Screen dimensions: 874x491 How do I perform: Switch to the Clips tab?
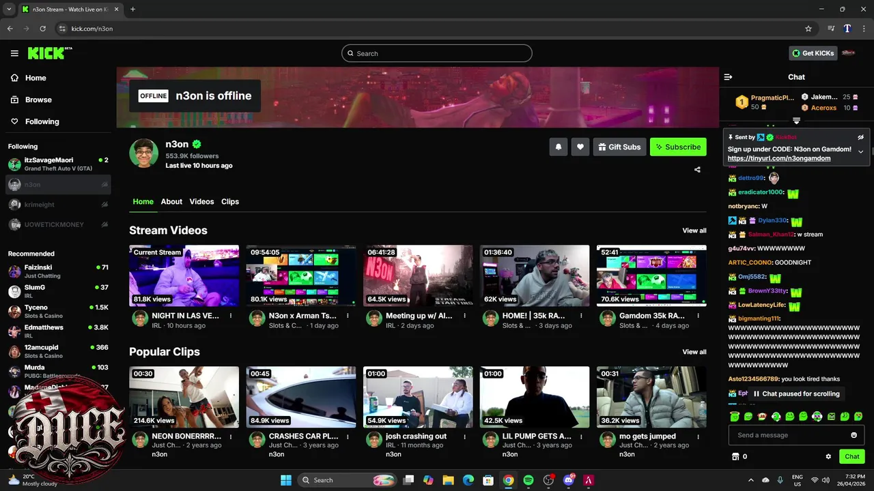(230, 202)
